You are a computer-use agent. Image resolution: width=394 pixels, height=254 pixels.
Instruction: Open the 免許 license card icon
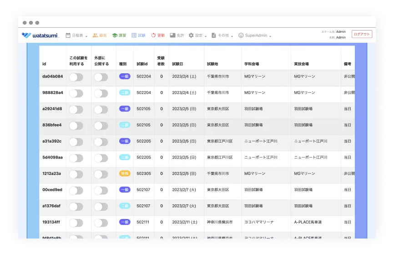pyautogui.click(x=172, y=35)
